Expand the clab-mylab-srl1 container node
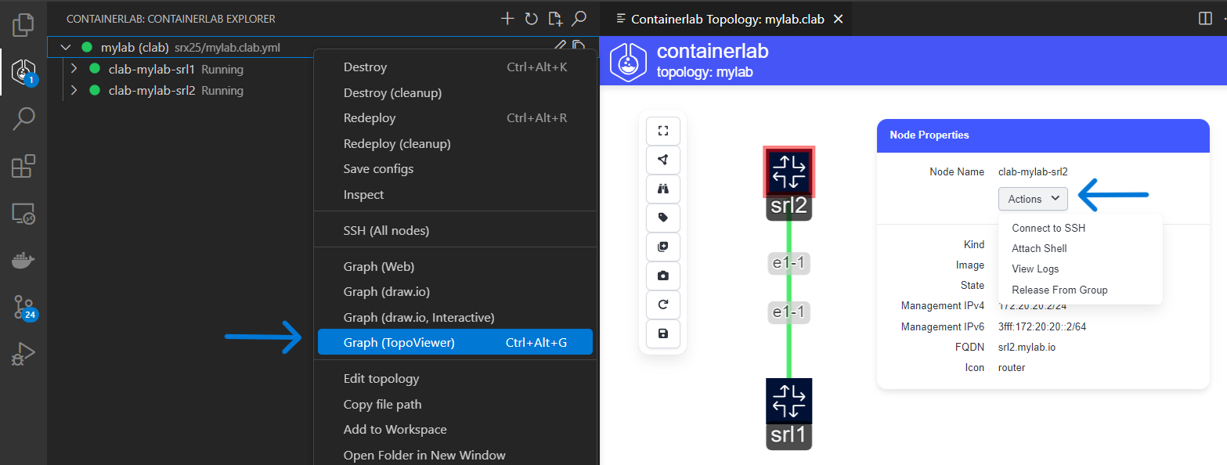This screenshot has height=465, width=1227. [x=74, y=69]
